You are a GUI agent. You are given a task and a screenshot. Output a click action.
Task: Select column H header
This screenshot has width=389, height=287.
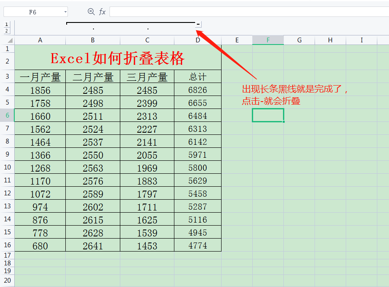point(330,40)
